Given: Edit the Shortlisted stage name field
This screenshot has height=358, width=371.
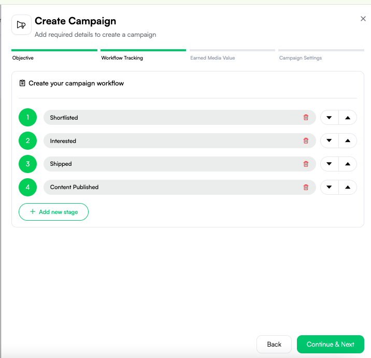Looking at the screenshot, I should coord(180,118).
